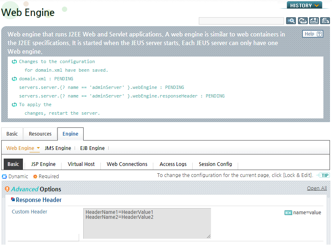This screenshot has width=332, height=245.
Task: Click the EX example icon beside name=value
Action: (288, 213)
